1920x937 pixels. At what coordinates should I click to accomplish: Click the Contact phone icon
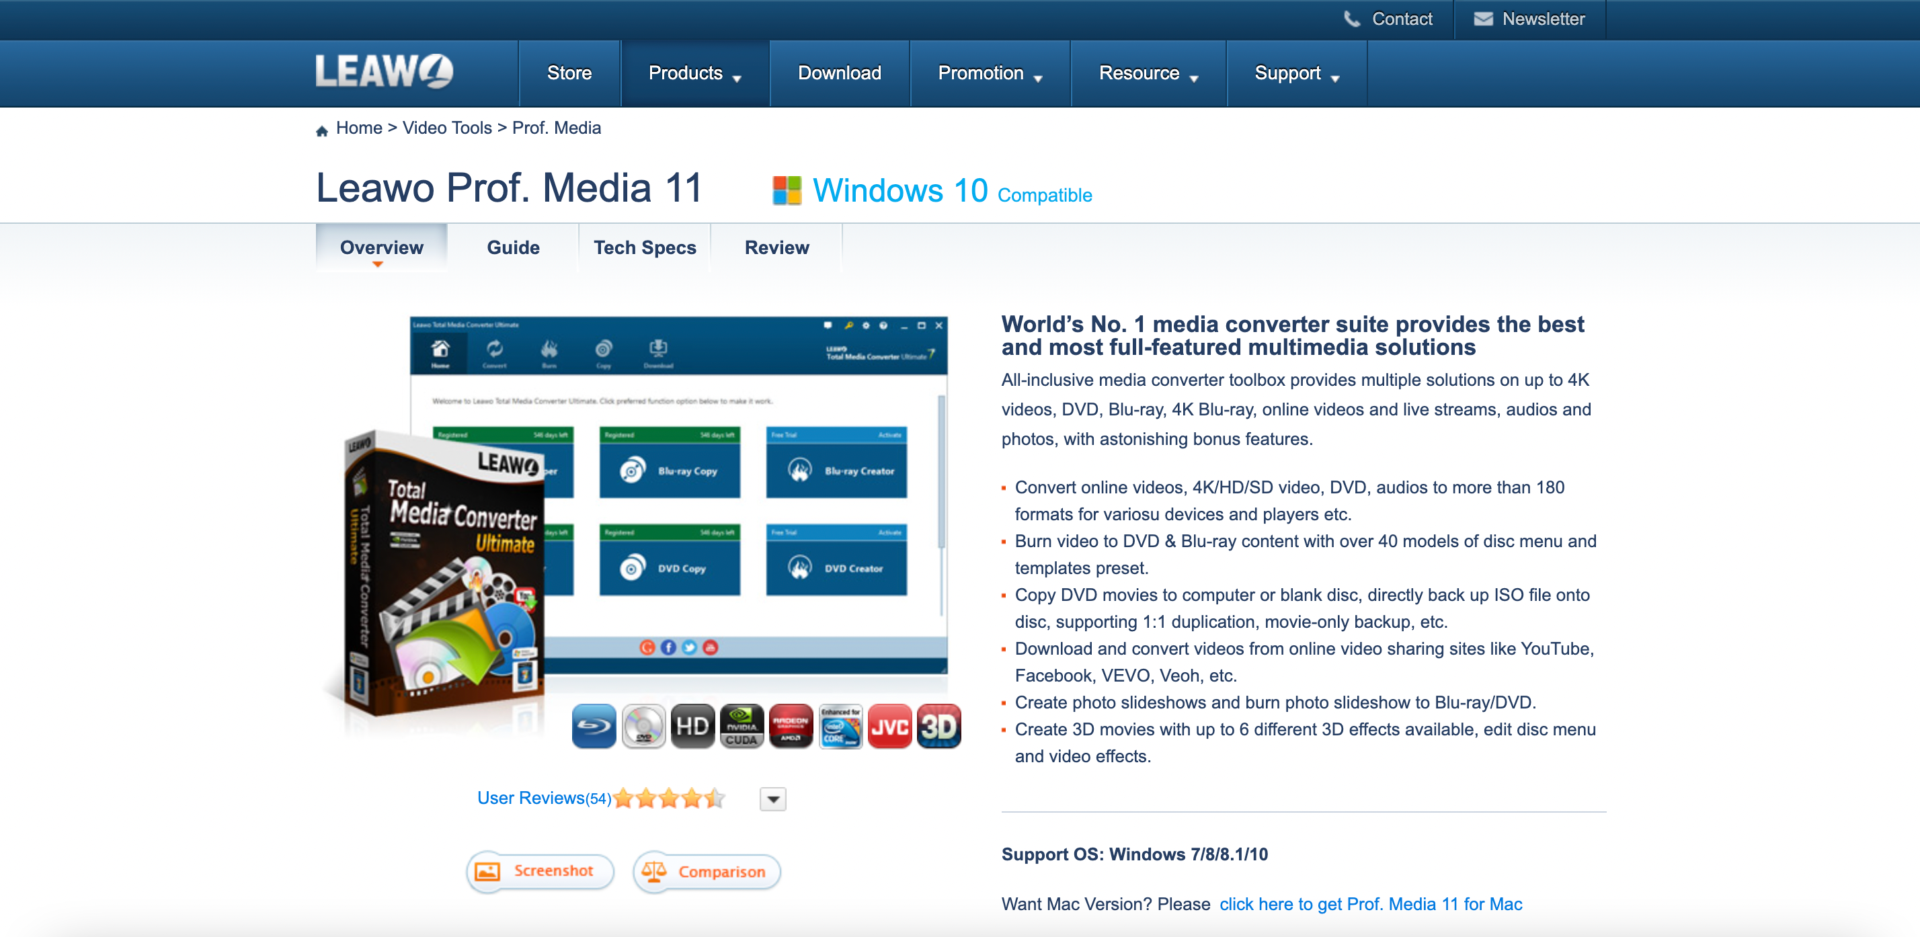(x=1351, y=19)
